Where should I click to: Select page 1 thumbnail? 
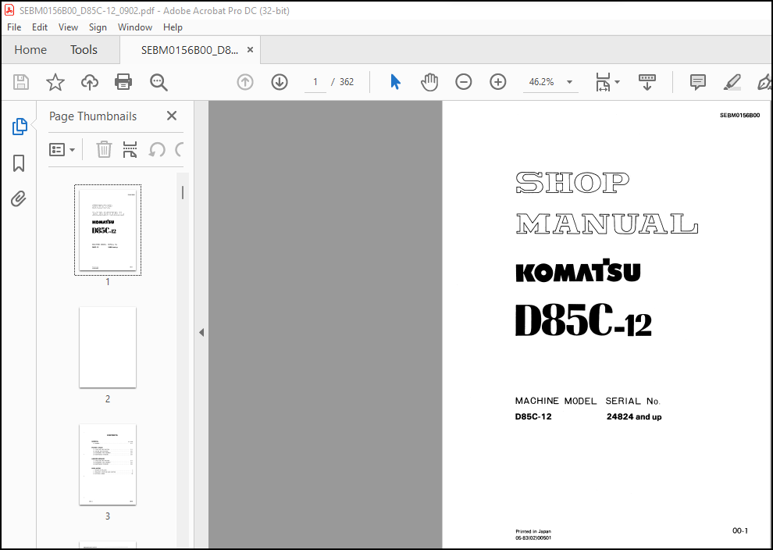(108, 230)
